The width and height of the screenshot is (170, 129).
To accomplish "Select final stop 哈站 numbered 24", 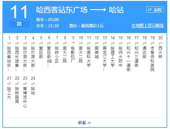I will coord(33,91).
